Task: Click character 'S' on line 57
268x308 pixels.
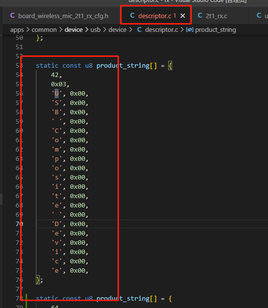Action: click(57, 103)
